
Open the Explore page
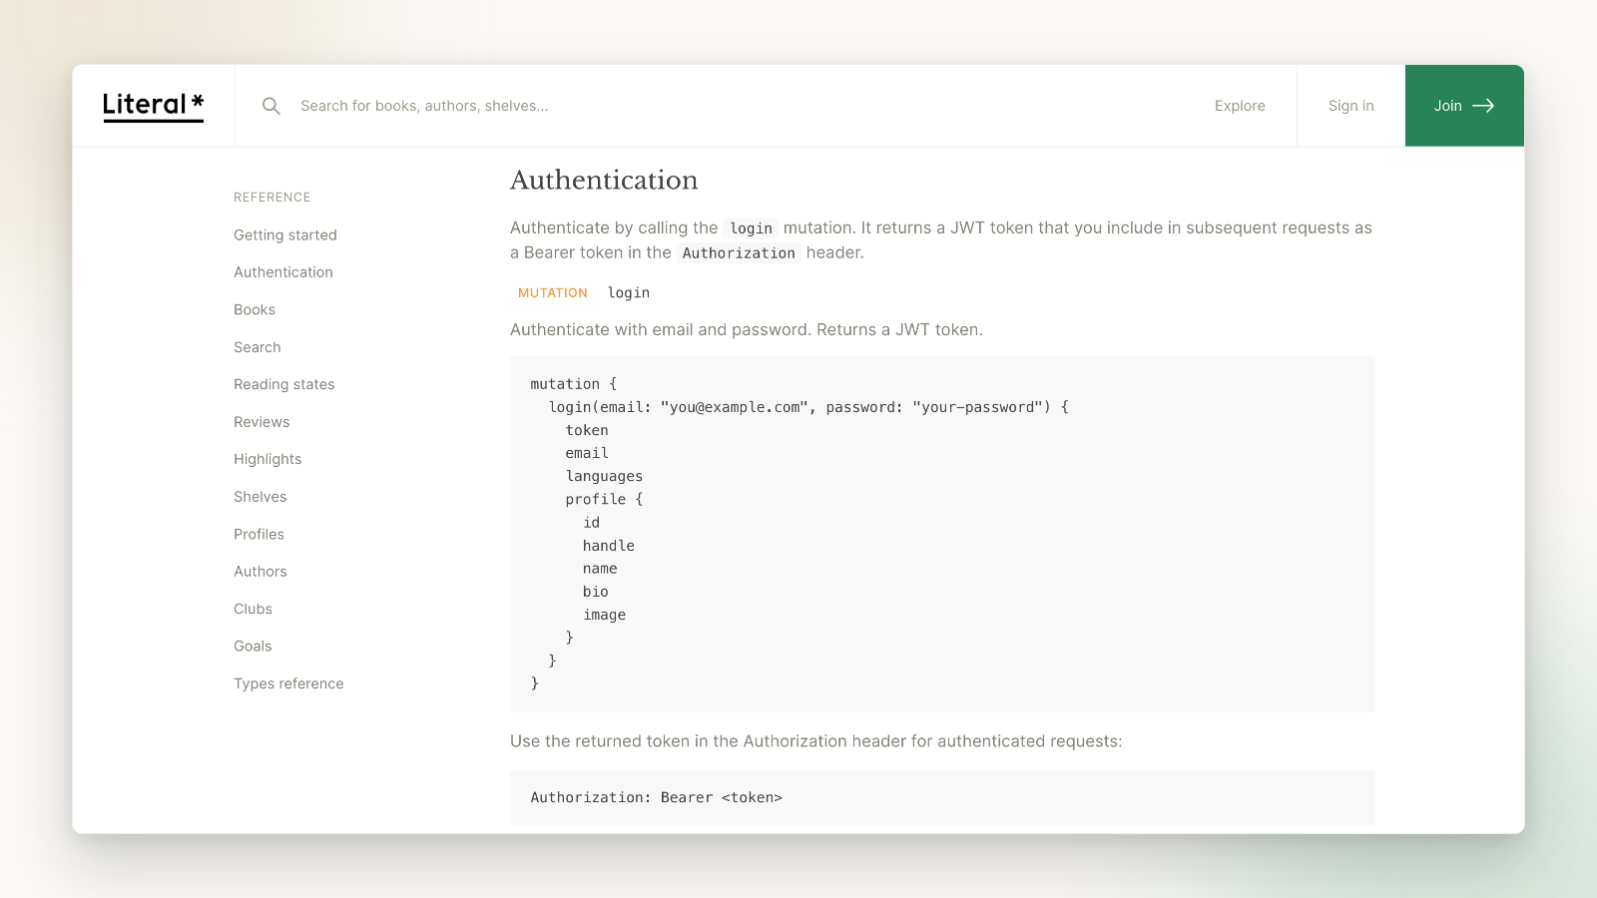pos(1240,106)
